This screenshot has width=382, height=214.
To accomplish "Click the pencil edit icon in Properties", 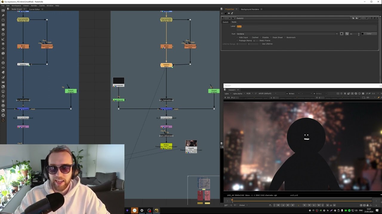I will tap(232, 13).
